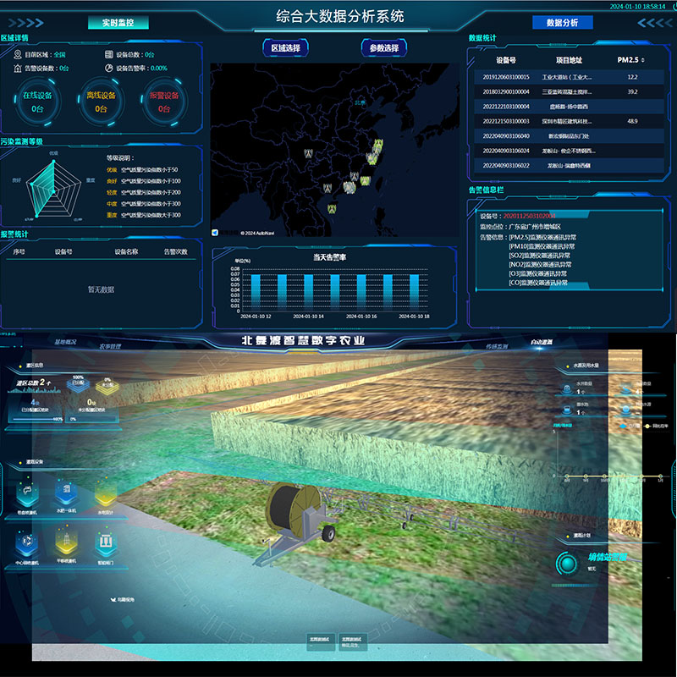
Task: Open the 自动灌溉 navigation tab
Action: [x=542, y=342]
